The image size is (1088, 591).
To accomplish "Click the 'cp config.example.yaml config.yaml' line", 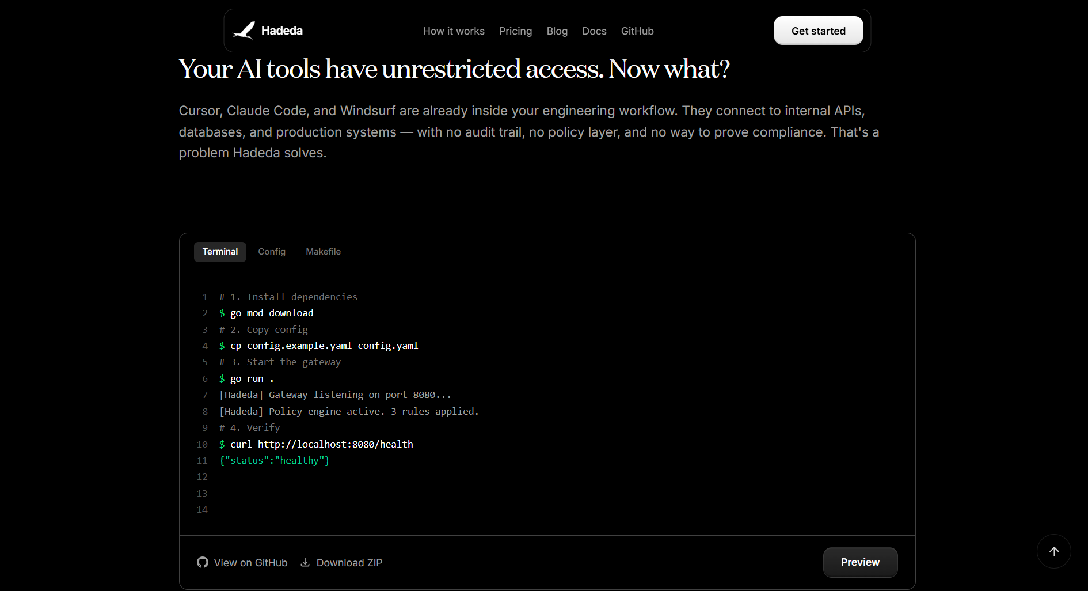I will pos(318,346).
